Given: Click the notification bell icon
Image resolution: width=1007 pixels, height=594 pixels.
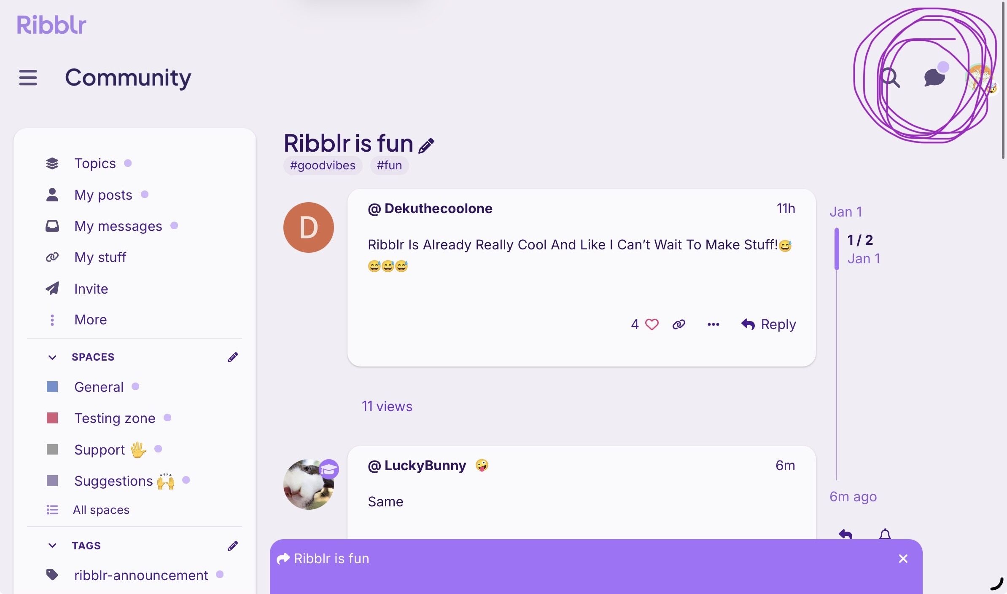Looking at the screenshot, I should [x=885, y=535].
